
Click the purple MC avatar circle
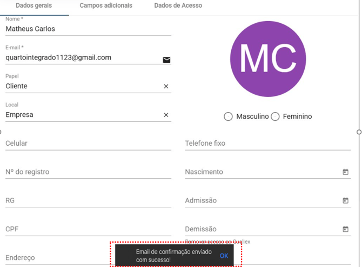pyautogui.click(x=267, y=59)
